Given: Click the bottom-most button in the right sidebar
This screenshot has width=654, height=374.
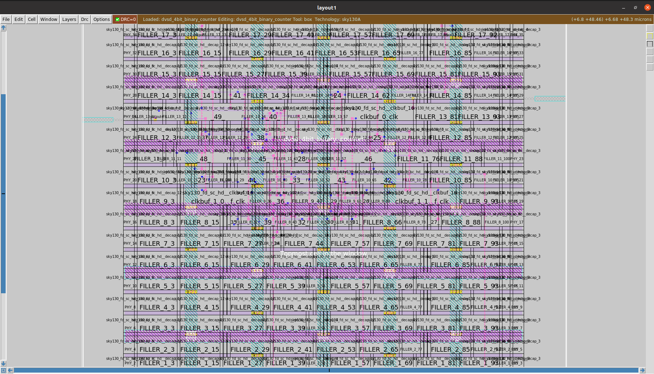Looking at the screenshot, I should (x=650, y=66).
